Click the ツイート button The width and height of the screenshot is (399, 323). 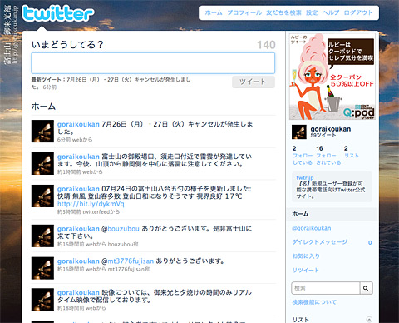pos(254,82)
